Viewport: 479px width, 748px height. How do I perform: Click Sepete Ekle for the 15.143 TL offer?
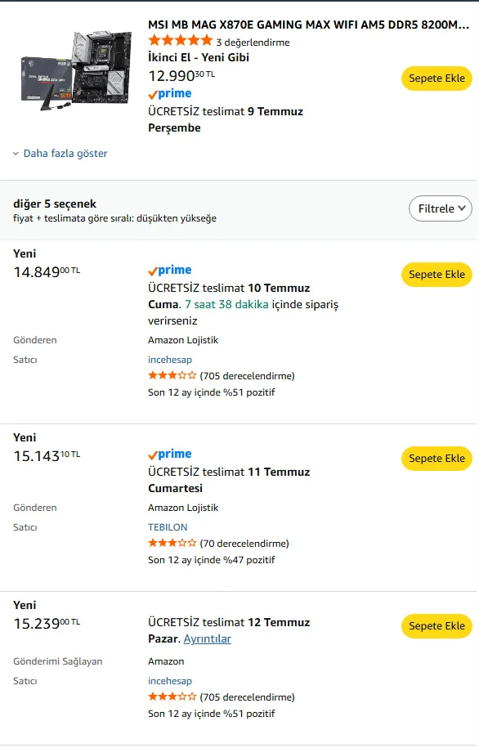(x=436, y=459)
